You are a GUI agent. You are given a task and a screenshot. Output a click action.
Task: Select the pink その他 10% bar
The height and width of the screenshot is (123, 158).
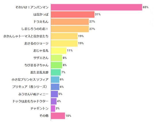(58, 116)
